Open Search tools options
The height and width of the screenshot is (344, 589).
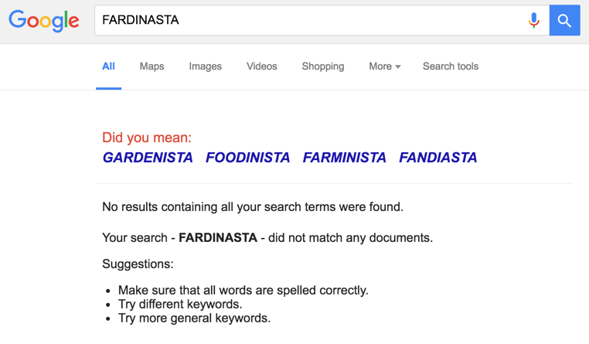tap(451, 66)
